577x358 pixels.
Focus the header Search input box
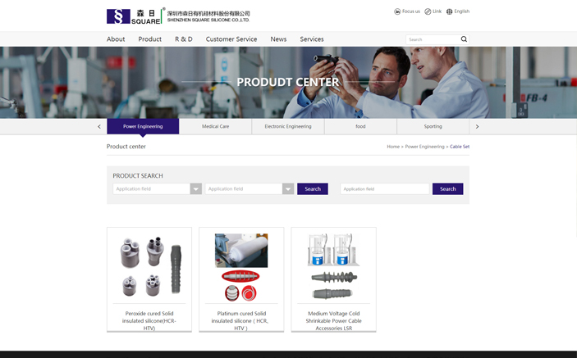click(433, 39)
